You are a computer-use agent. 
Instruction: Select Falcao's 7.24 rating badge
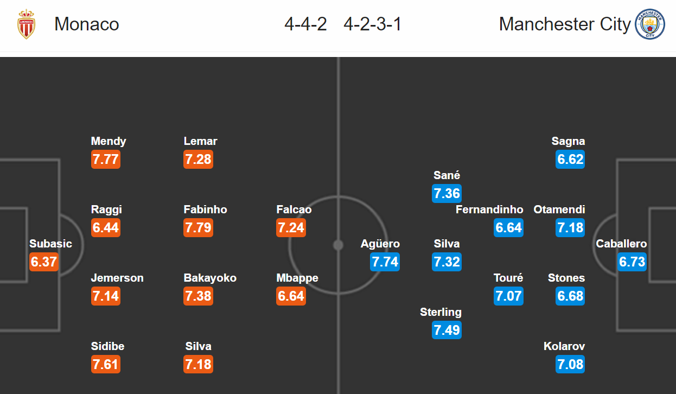(x=291, y=228)
